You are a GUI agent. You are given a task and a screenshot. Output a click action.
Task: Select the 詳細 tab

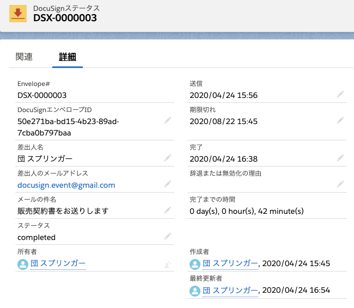click(x=68, y=57)
